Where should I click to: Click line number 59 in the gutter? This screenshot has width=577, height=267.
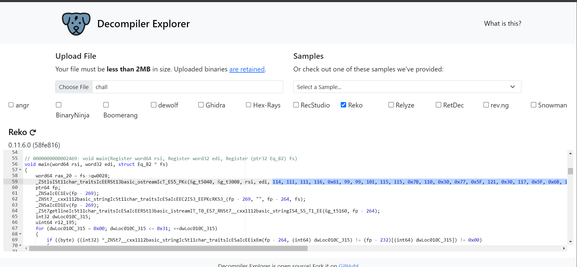pos(15,182)
